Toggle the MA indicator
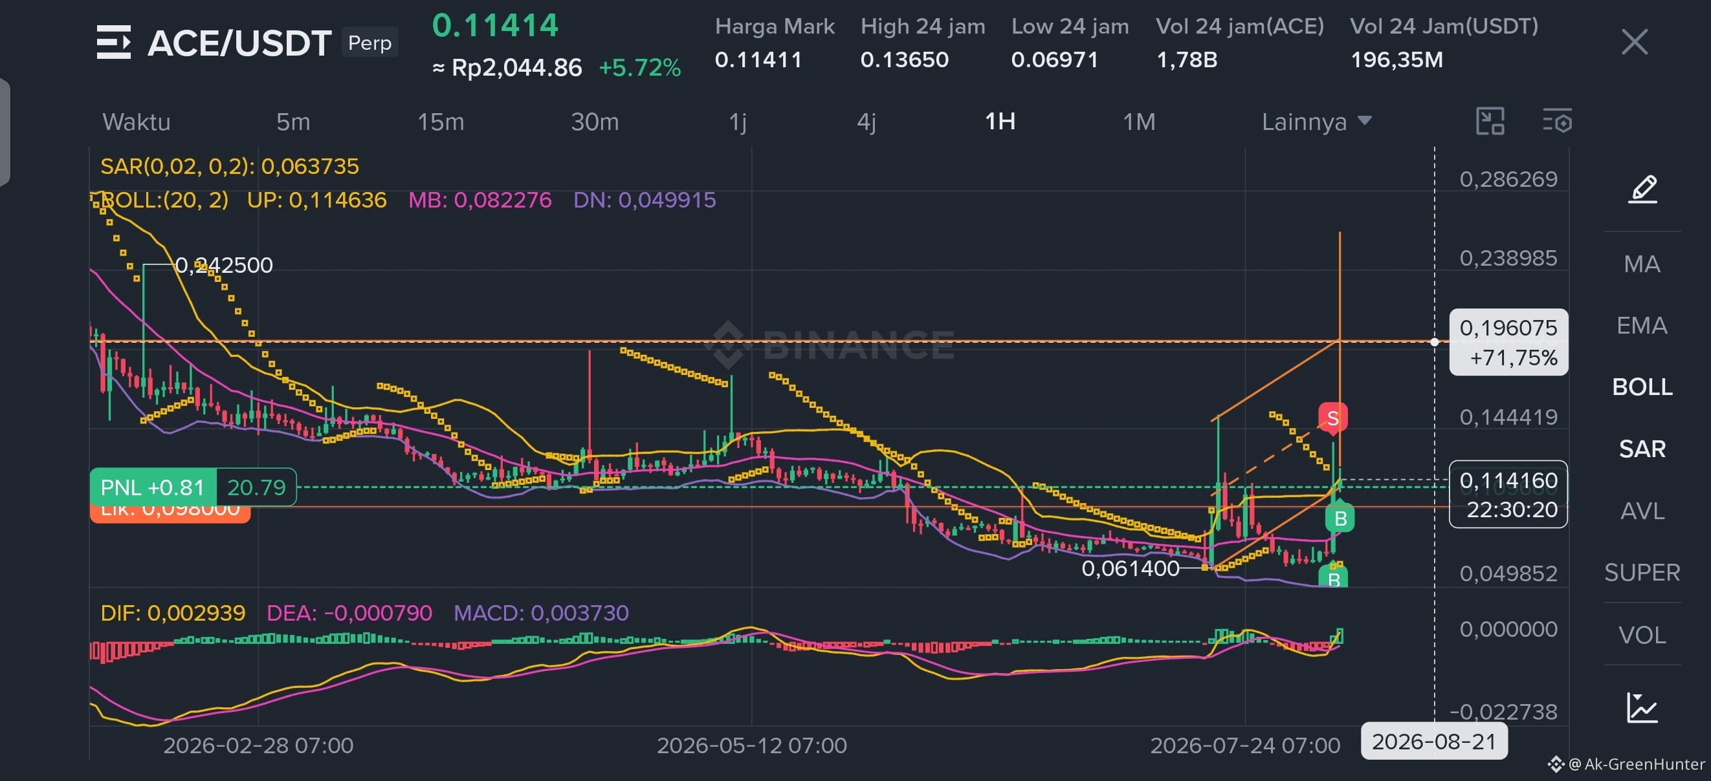The height and width of the screenshot is (781, 1711). coord(1642,264)
